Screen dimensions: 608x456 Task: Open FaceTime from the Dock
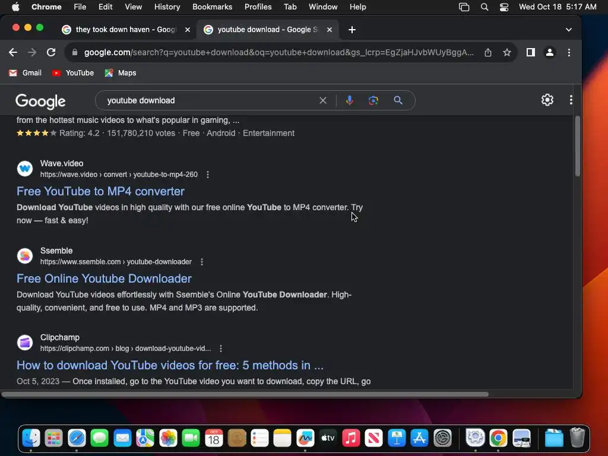tap(191, 439)
